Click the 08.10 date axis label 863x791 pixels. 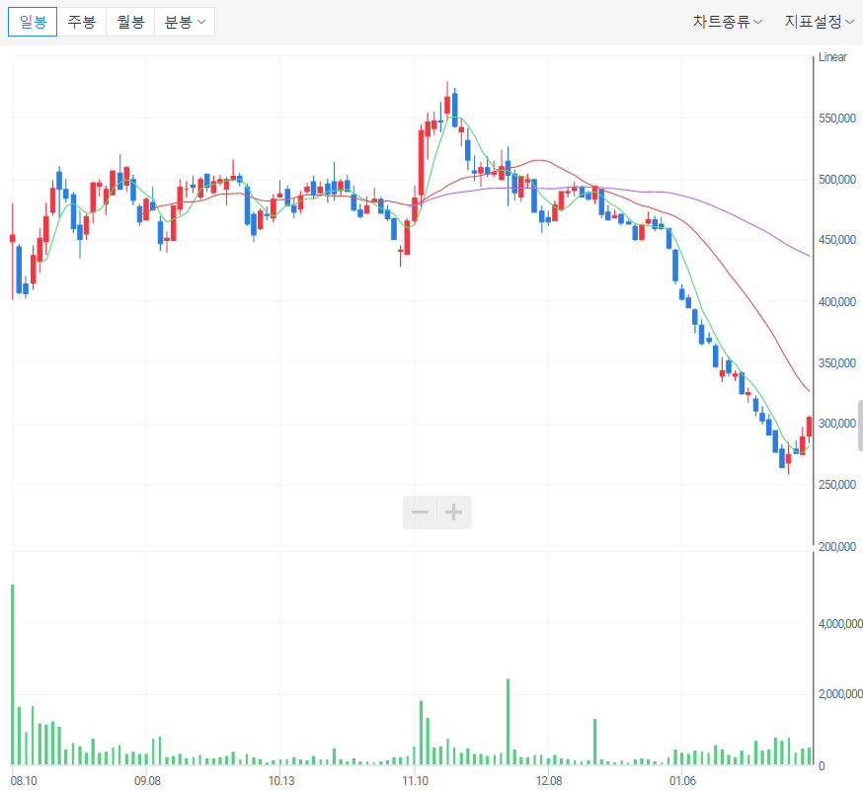point(24,781)
